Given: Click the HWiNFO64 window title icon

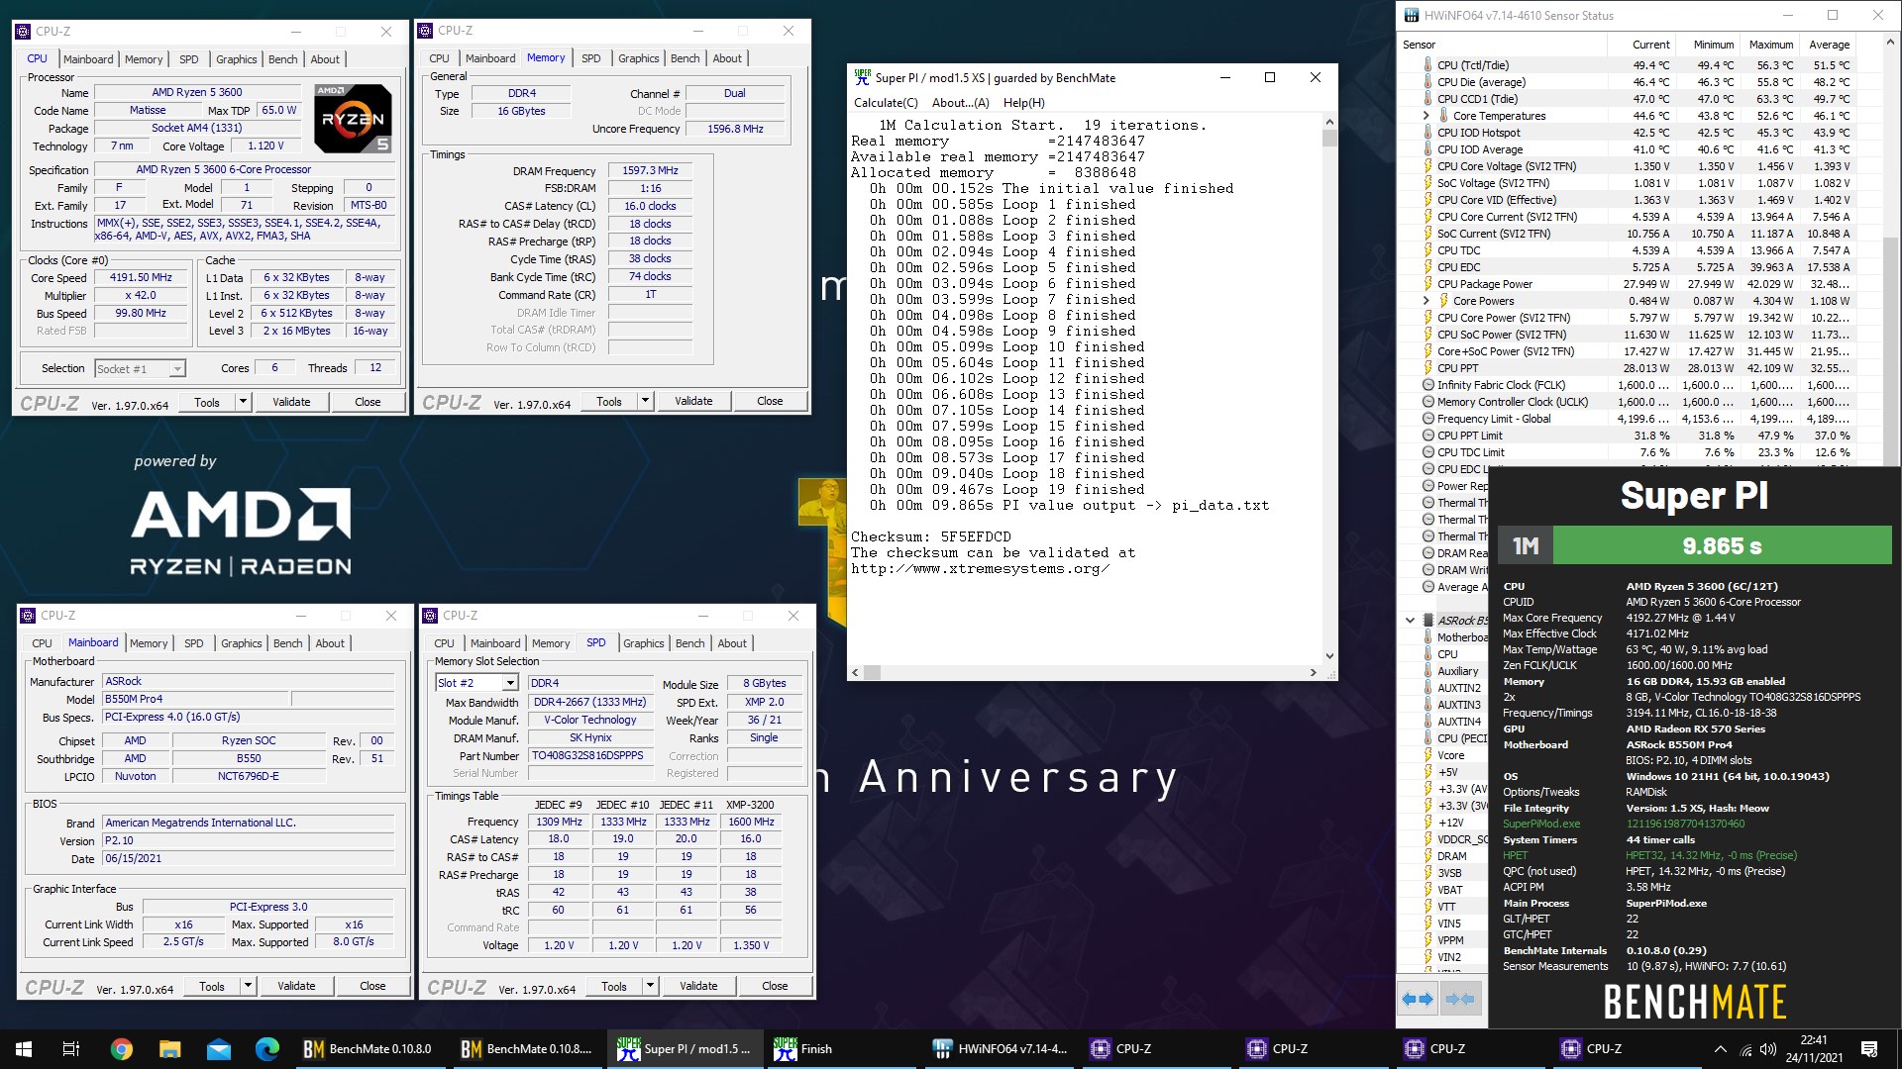Looking at the screenshot, I should click(x=1411, y=16).
